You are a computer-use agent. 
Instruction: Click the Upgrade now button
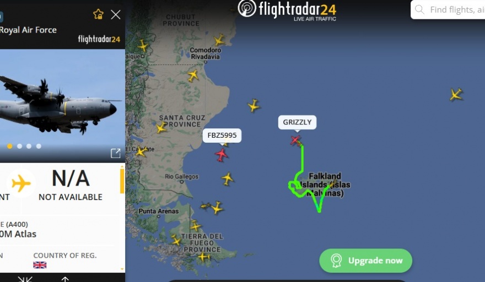click(x=365, y=261)
